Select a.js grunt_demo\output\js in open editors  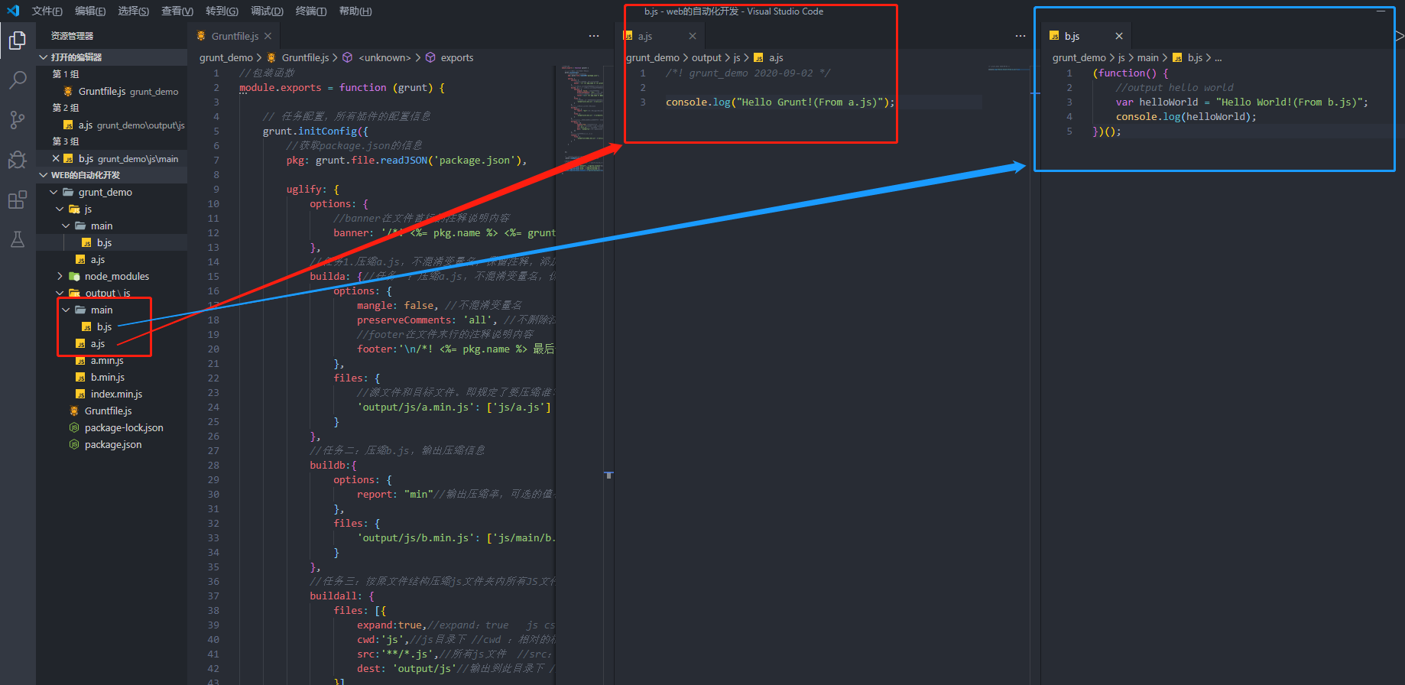[112, 125]
